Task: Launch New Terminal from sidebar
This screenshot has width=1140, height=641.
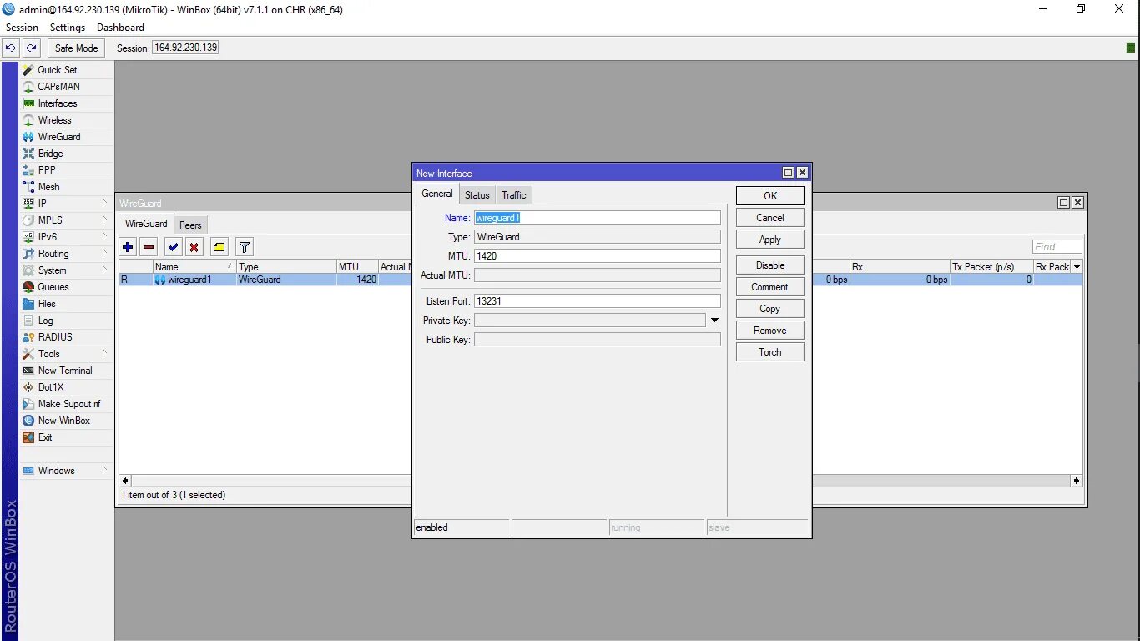Action: (65, 371)
